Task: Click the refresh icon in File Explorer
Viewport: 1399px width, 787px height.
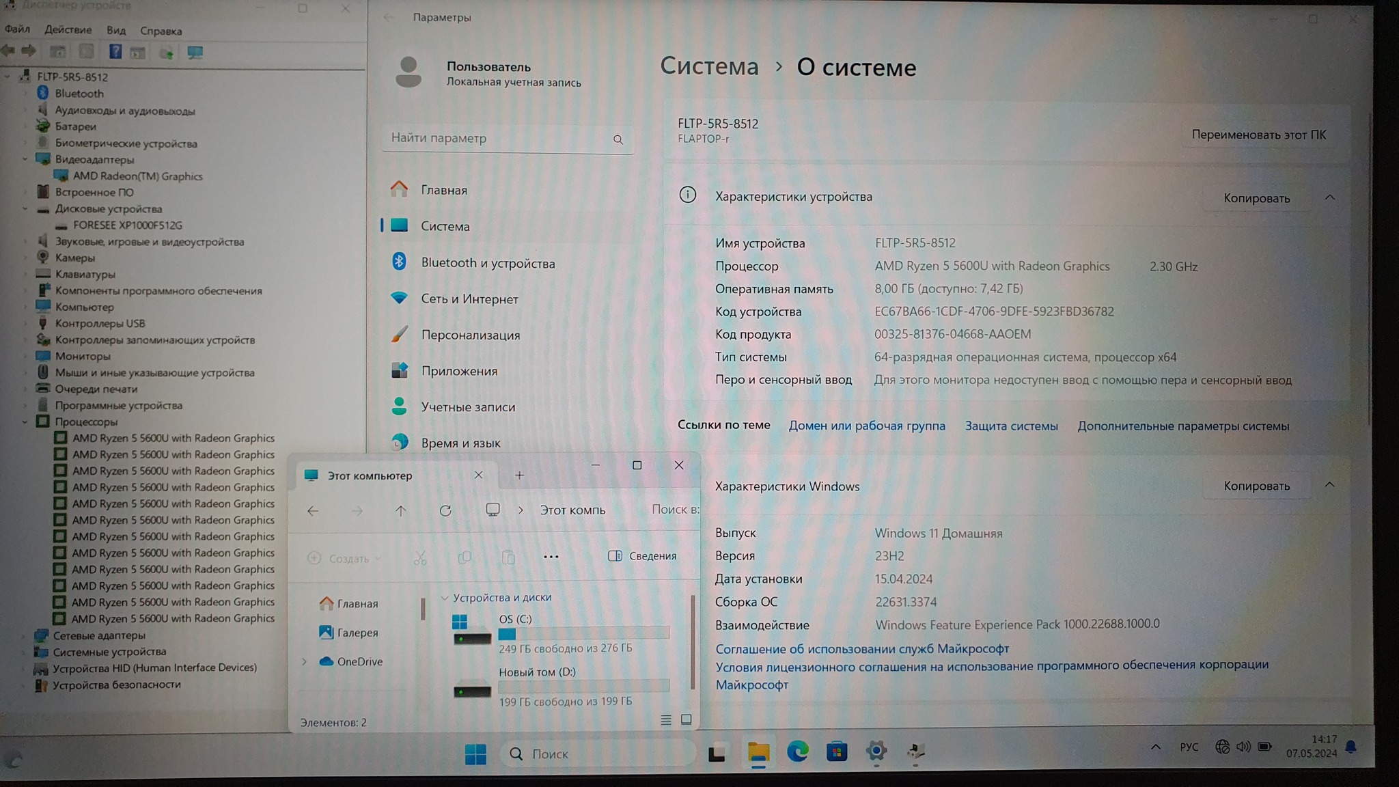Action: (445, 510)
